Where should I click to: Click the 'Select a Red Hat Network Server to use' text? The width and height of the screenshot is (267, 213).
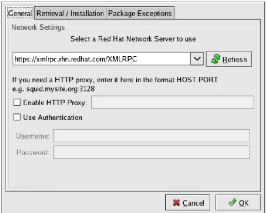133,39
